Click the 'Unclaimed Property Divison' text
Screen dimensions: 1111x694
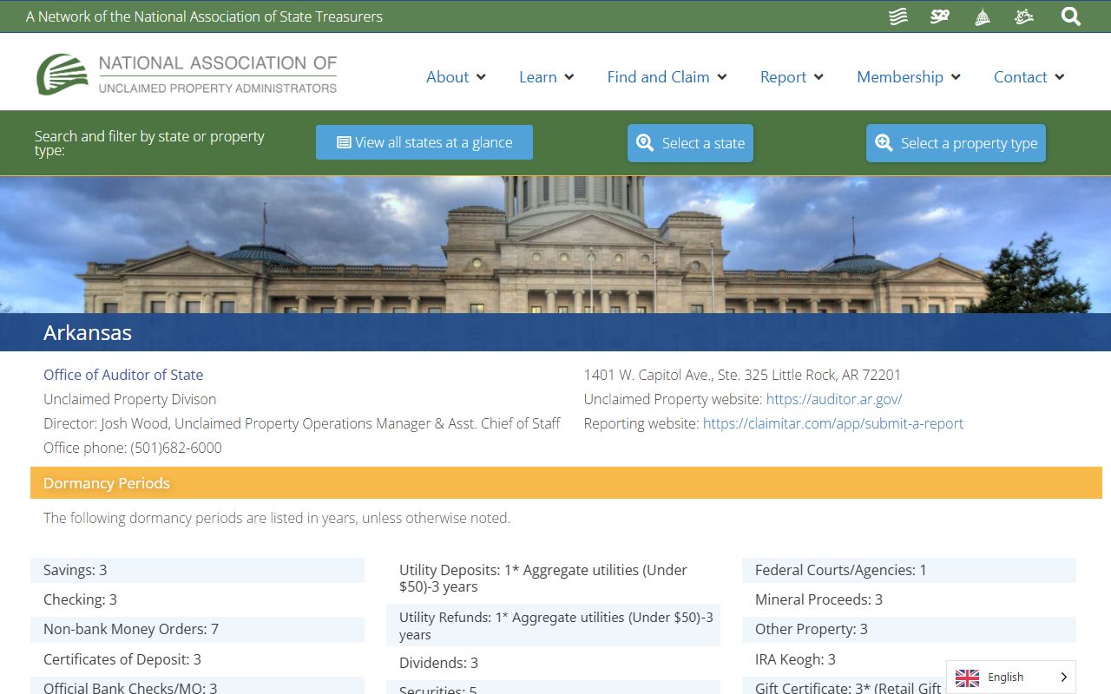130,399
